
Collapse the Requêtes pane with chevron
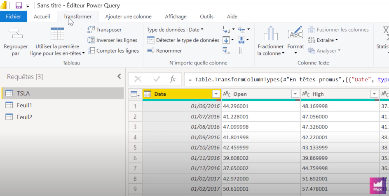click(119, 76)
